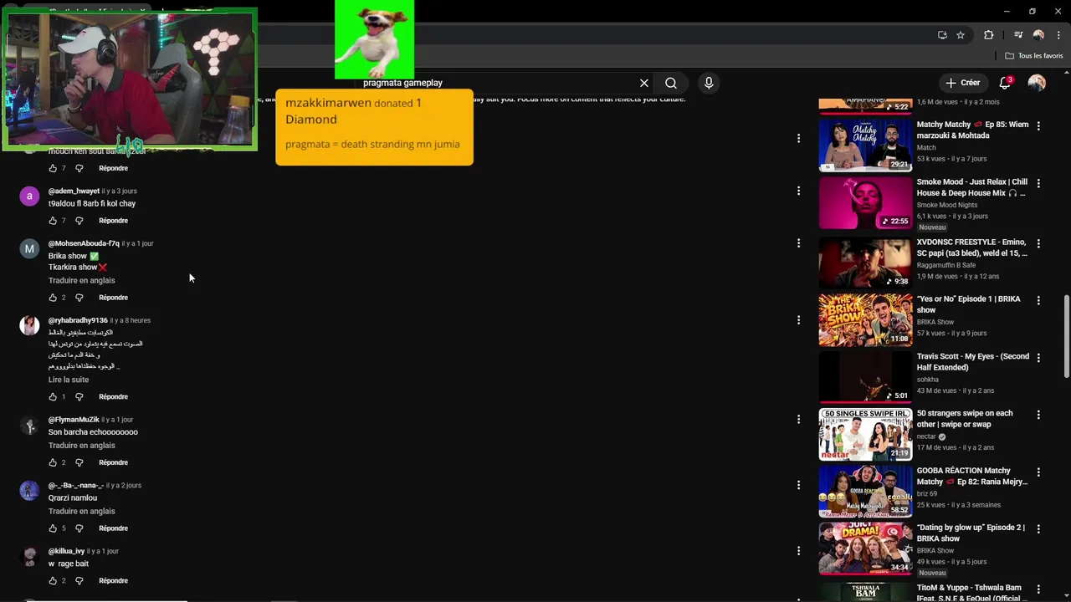The height and width of the screenshot is (602, 1071).
Task: Translate Qrarzi namlou comment to English
Action: (82, 512)
